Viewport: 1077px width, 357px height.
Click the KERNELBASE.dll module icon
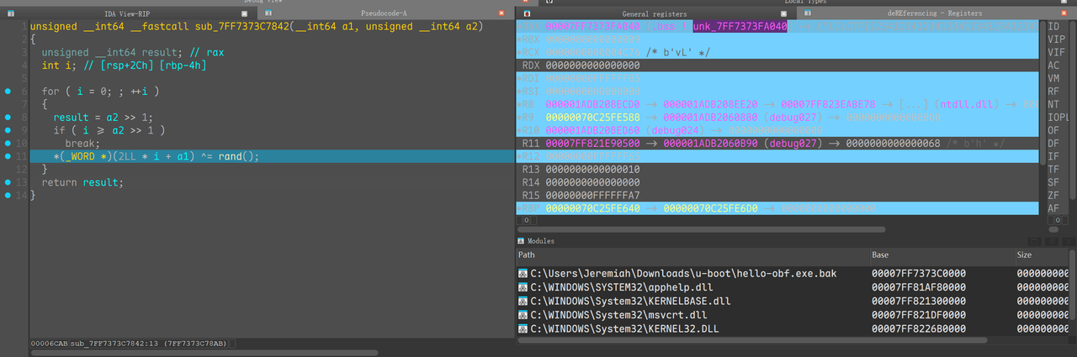tap(523, 301)
